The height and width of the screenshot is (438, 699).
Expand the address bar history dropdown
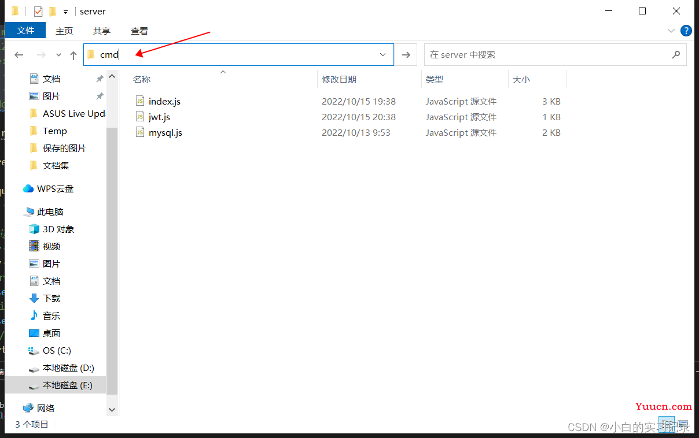coord(382,54)
